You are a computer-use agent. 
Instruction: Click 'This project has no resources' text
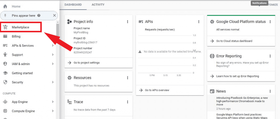pos(91,85)
